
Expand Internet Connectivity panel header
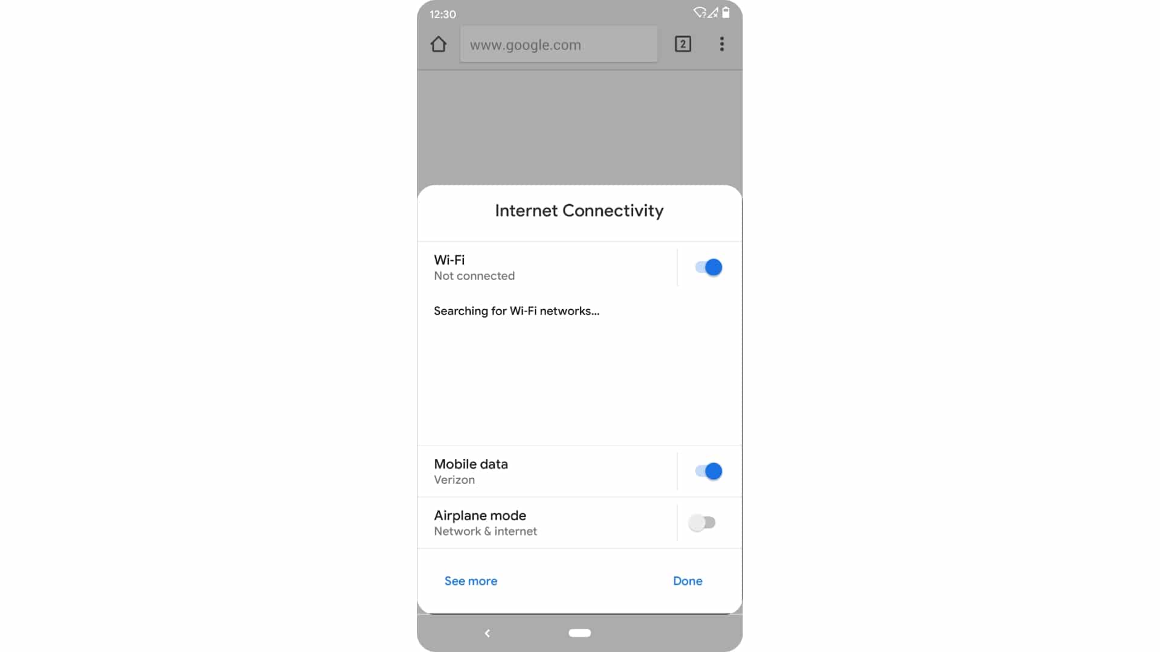[x=579, y=210]
